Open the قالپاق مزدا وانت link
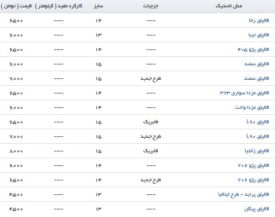 (x=252, y=107)
